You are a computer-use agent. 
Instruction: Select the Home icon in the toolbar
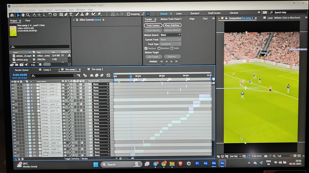(x=12, y=15)
